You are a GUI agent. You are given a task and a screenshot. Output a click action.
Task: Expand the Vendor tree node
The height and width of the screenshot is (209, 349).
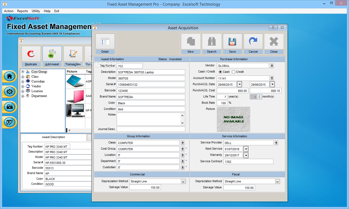23,86
